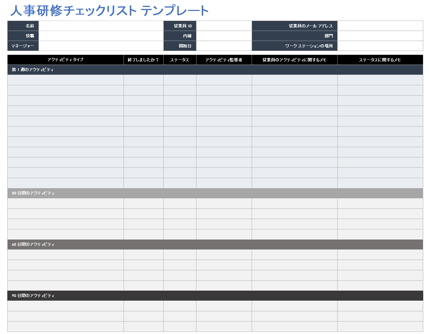Select the マネージャー label cell
429x334 pixels.
23,46
